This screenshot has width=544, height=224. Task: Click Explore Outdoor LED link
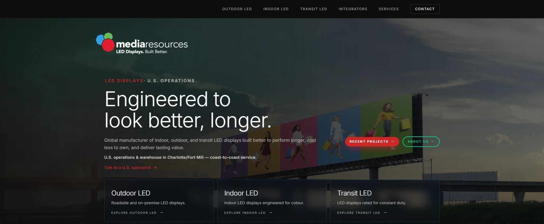(x=137, y=213)
